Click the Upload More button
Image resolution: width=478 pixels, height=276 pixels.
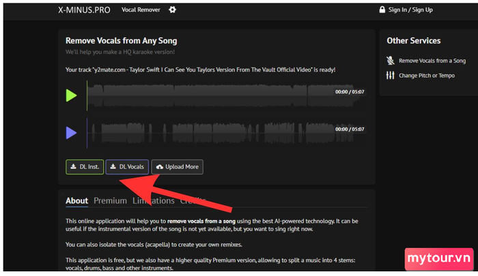pos(177,167)
